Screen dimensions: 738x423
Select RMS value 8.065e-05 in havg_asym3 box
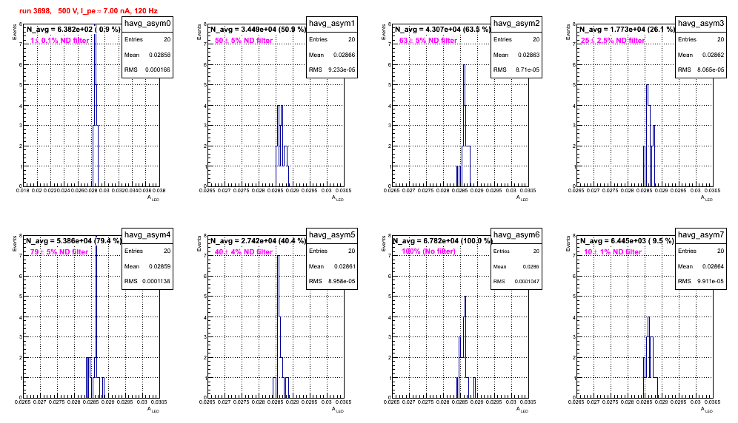[x=711, y=70]
